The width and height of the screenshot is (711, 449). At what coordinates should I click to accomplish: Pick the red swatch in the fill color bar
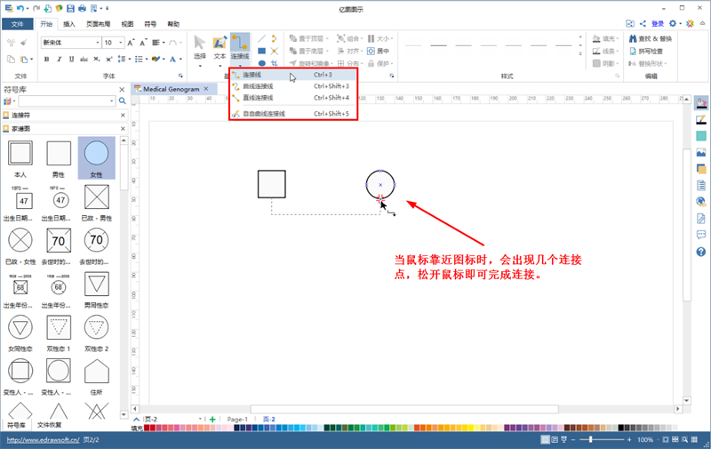coord(147,428)
